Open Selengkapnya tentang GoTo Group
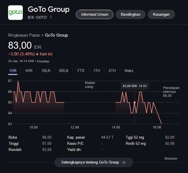This screenshot has height=173, width=188. (94, 162)
